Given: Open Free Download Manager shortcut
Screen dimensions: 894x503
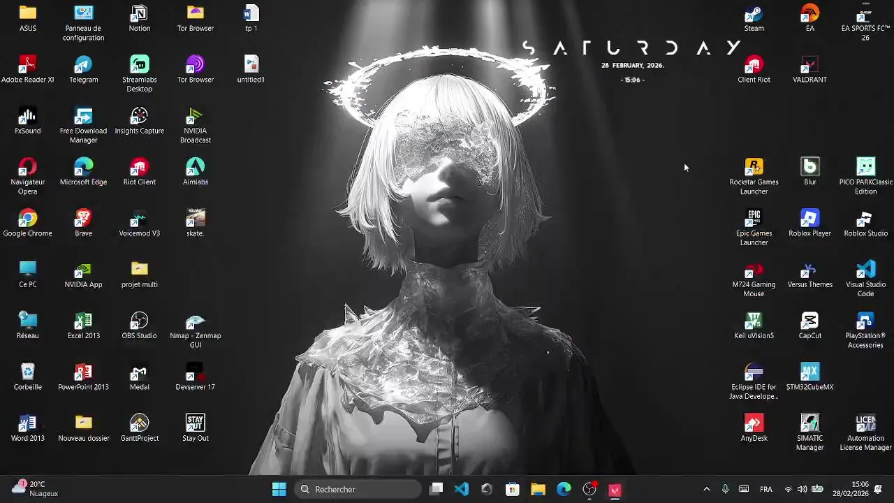Looking at the screenshot, I should click(x=83, y=125).
